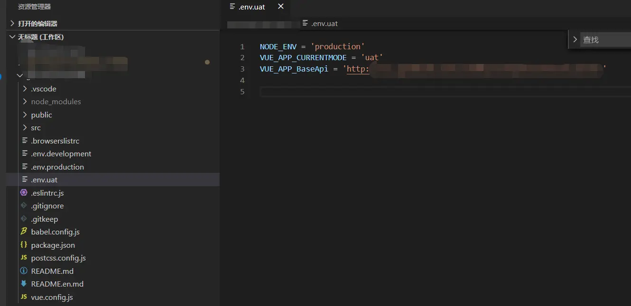The height and width of the screenshot is (306, 631).
Task: Select .env.uat in the file tree
Action: tap(112, 180)
